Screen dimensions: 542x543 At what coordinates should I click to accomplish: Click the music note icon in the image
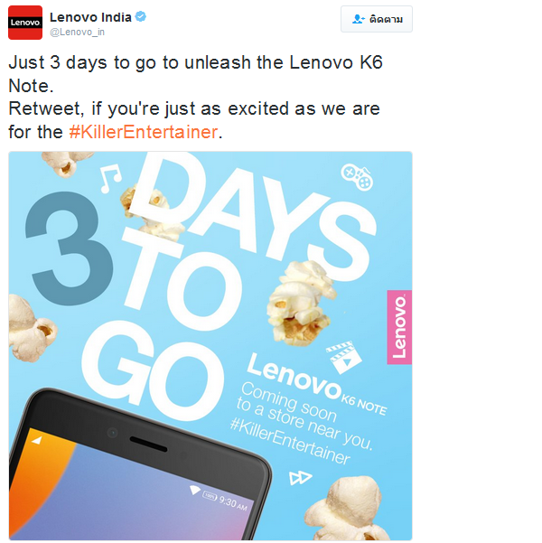click(x=111, y=178)
